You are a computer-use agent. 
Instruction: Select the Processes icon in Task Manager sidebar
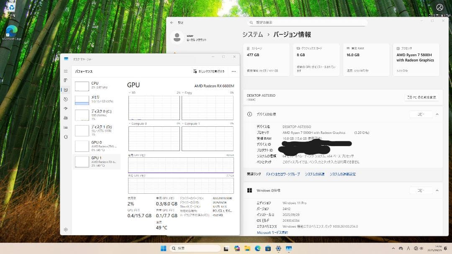(x=66, y=80)
